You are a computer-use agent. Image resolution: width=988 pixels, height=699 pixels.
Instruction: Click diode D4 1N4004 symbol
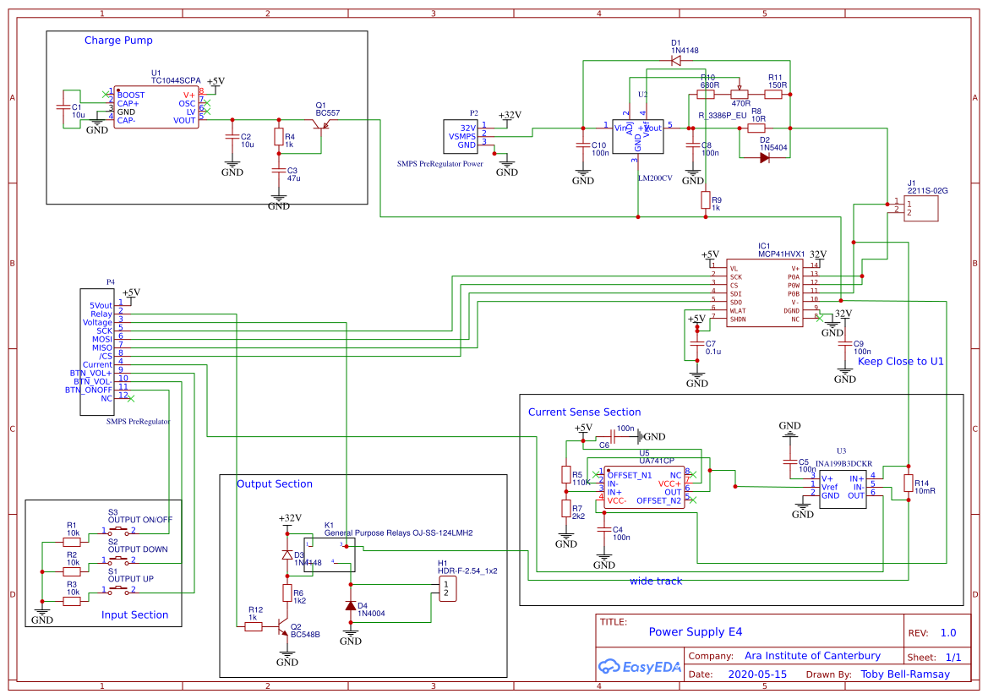[x=350, y=603]
